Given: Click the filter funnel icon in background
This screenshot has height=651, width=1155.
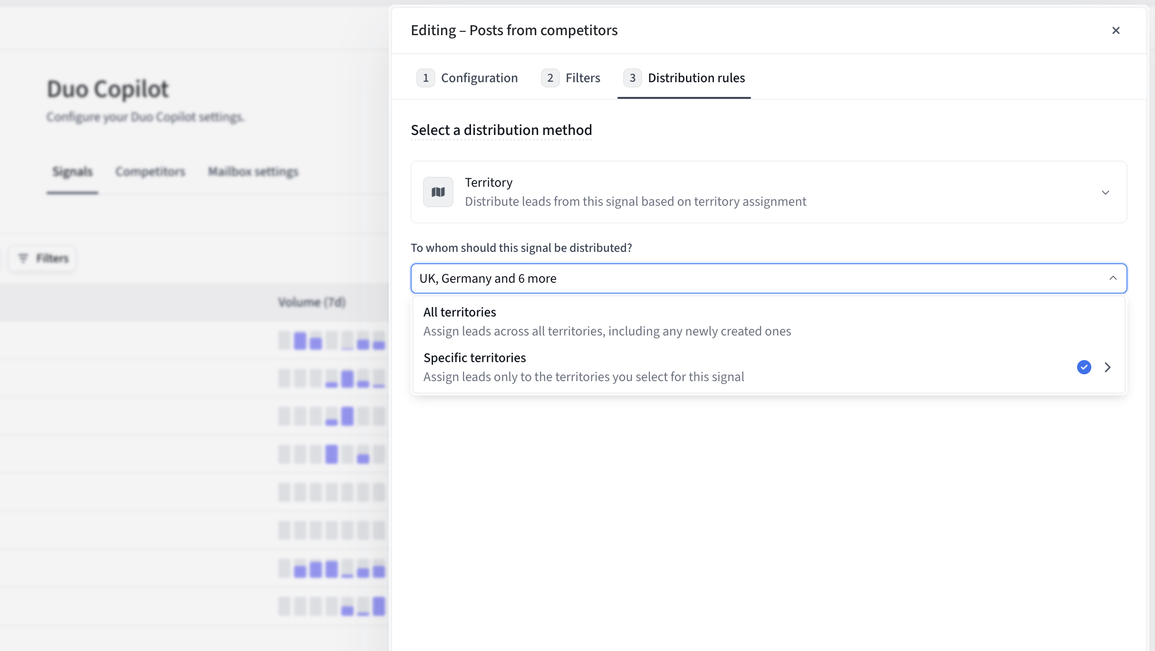Looking at the screenshot, I should [23, 258].
